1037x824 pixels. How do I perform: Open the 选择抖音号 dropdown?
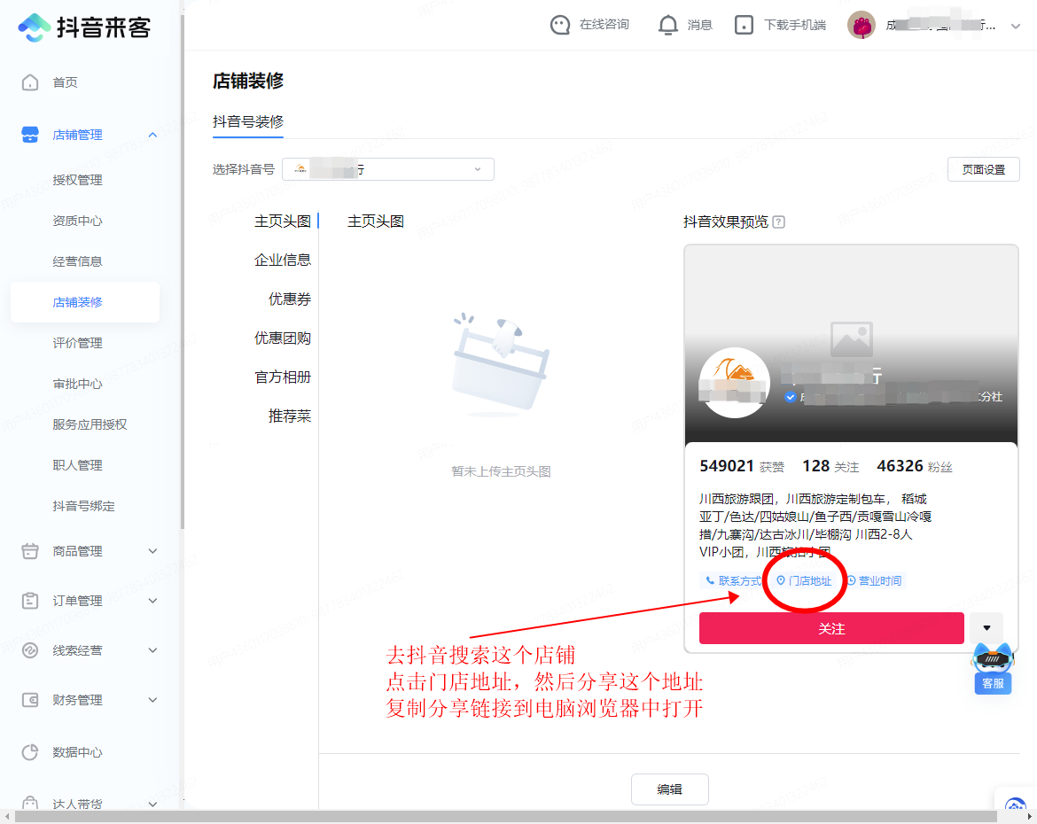(388, 169)
